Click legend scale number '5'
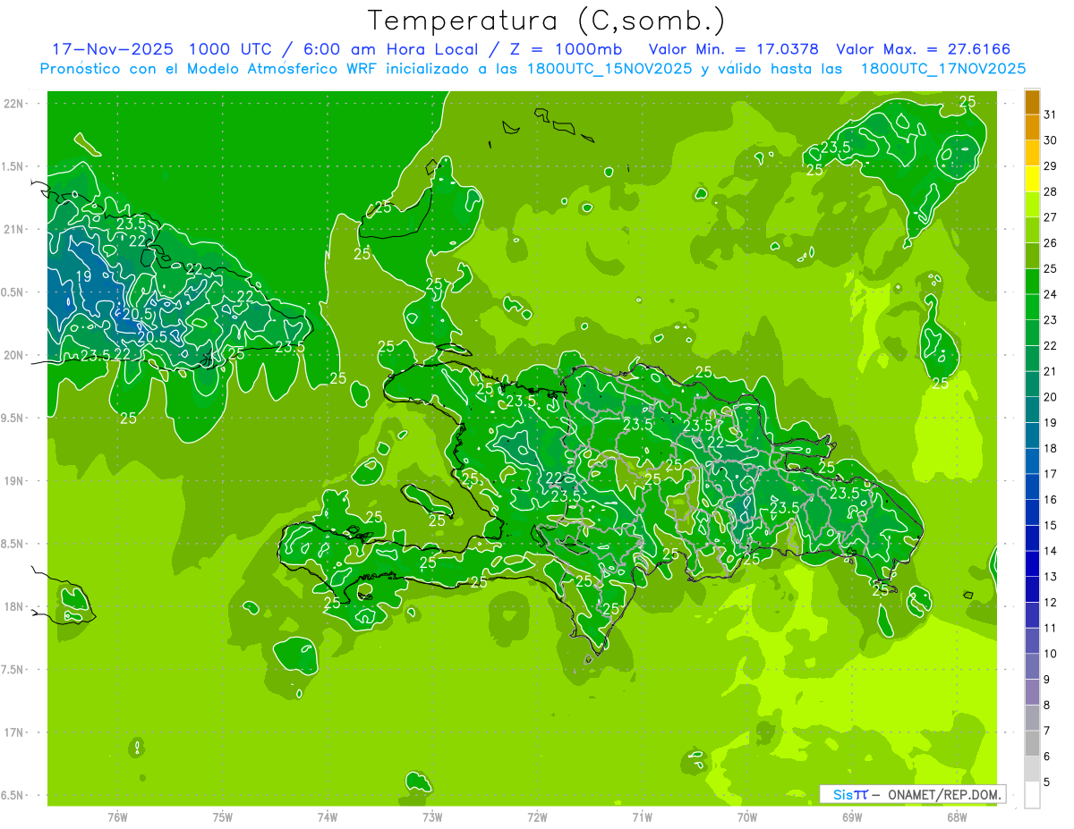The width and height of the screenshot is (1074, 829). 1048,782
